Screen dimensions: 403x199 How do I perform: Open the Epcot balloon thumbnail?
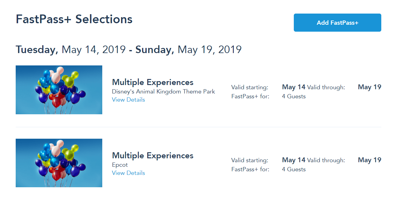coord(59,163)
